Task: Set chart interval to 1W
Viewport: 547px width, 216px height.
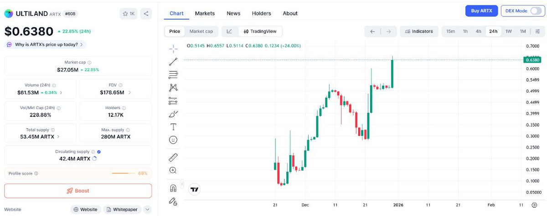Action: (x=509, y=31)
